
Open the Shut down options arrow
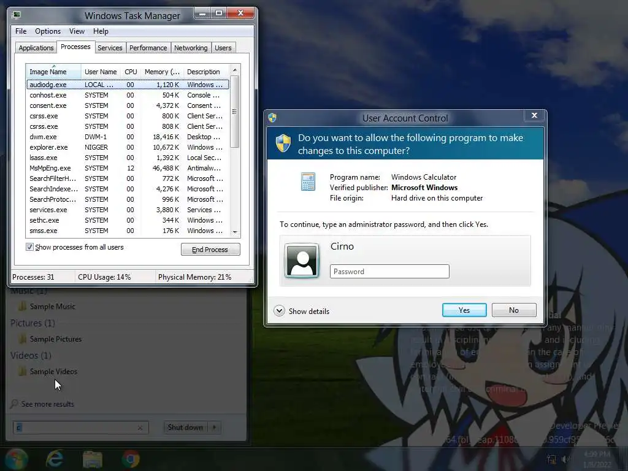[214, 427]
